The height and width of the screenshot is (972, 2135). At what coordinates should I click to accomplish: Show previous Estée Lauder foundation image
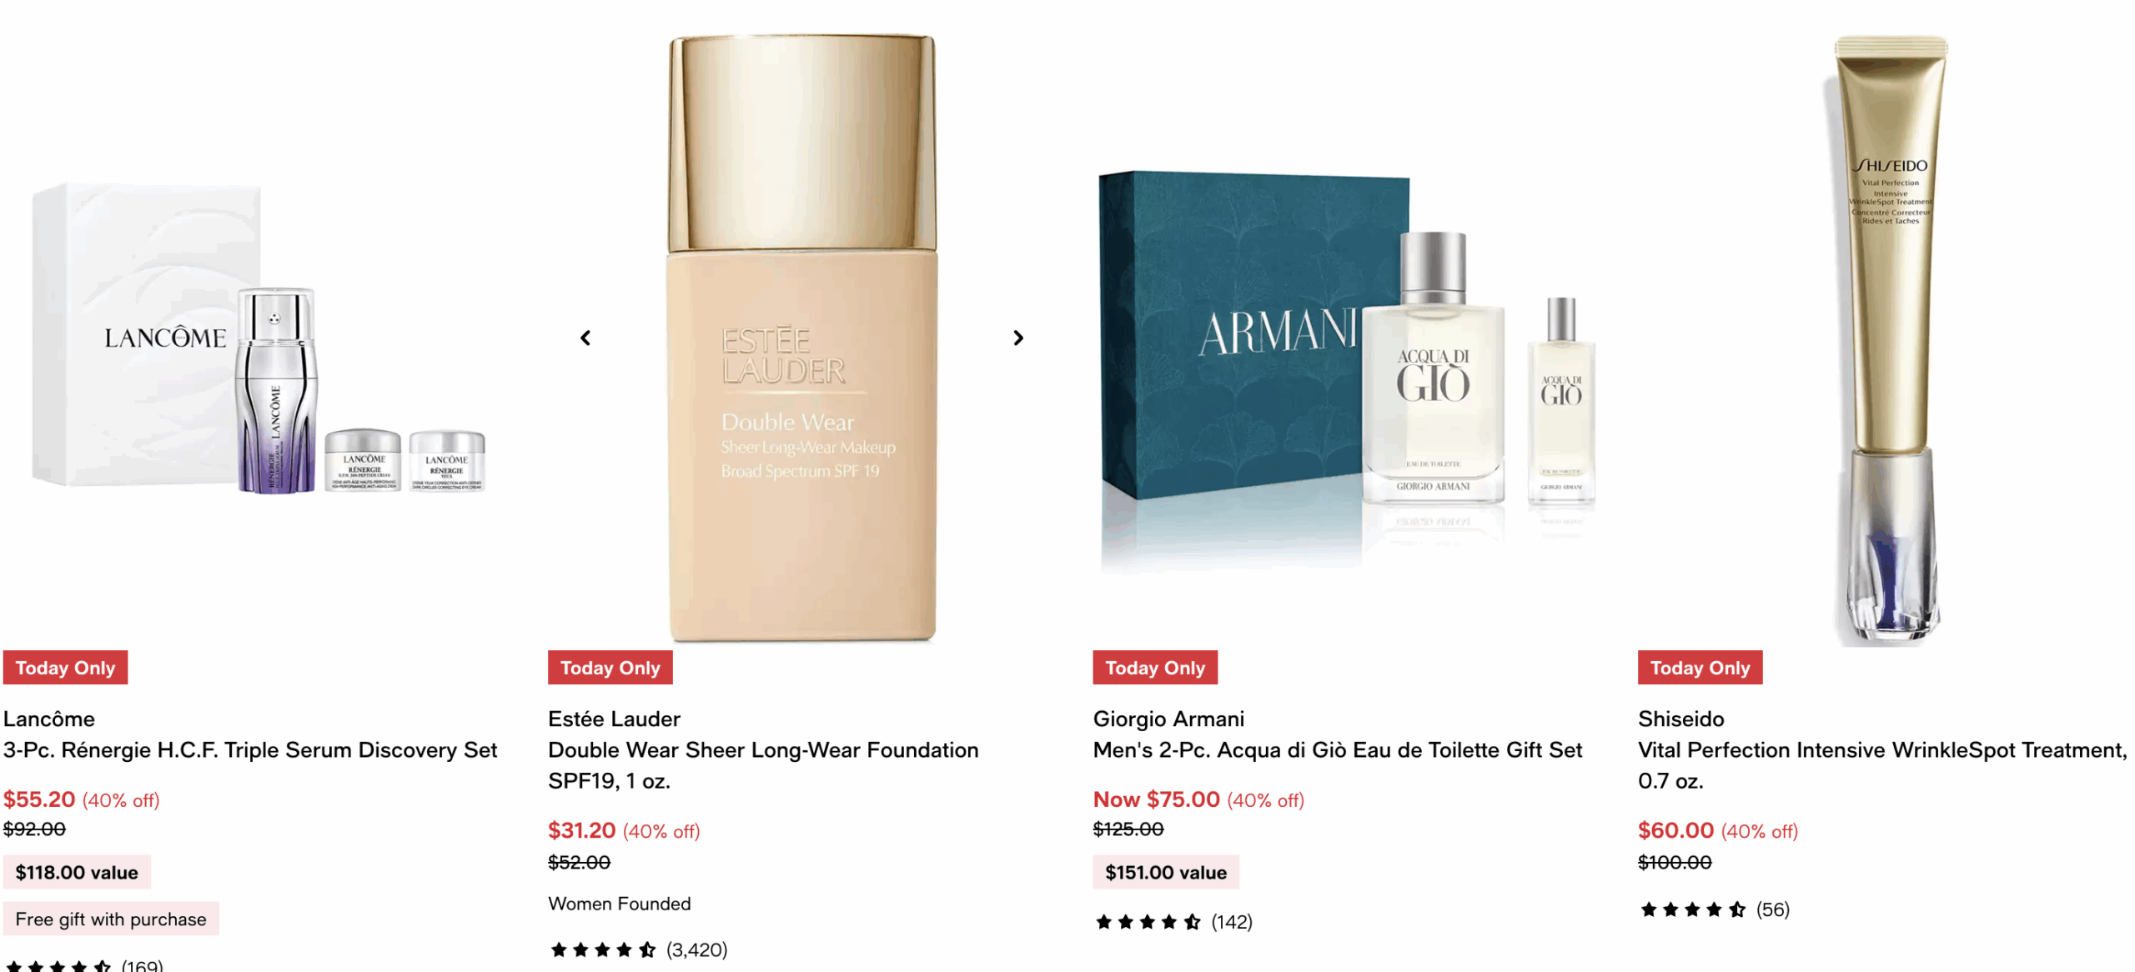click(x=585, y=338)
